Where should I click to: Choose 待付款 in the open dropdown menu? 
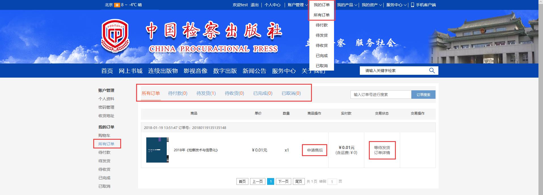pos(322,25)
